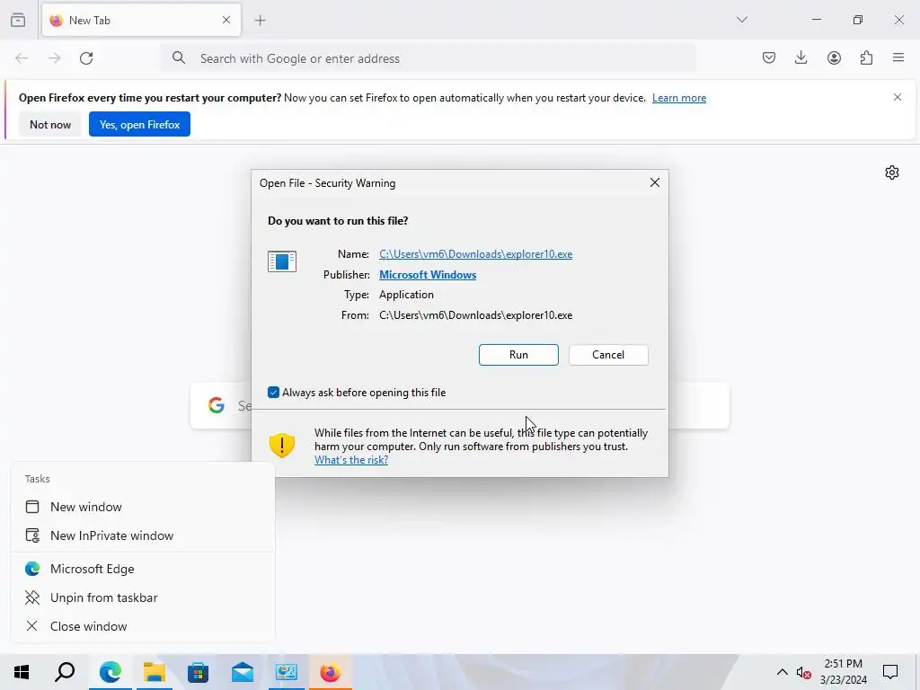Open the Firefox account icon

[834, 57]
